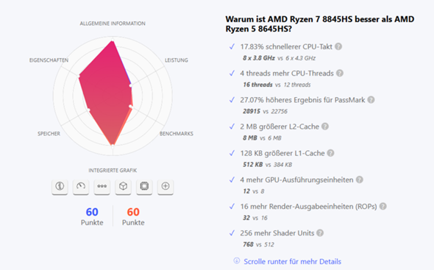Click the heading Warum ist AMD Ryzen 7 8845HS besser
This screenshot has height=270, width=434.
[x=320, y=24]
